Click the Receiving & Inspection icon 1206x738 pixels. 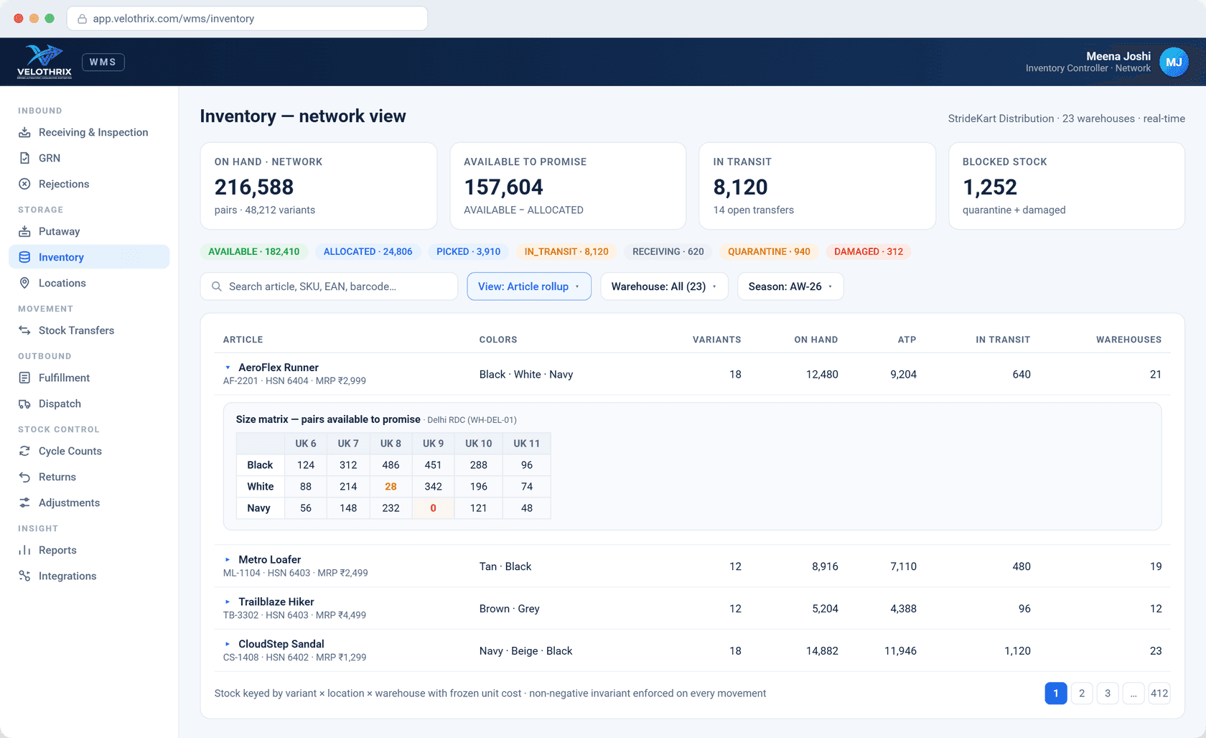pos(24,132)
